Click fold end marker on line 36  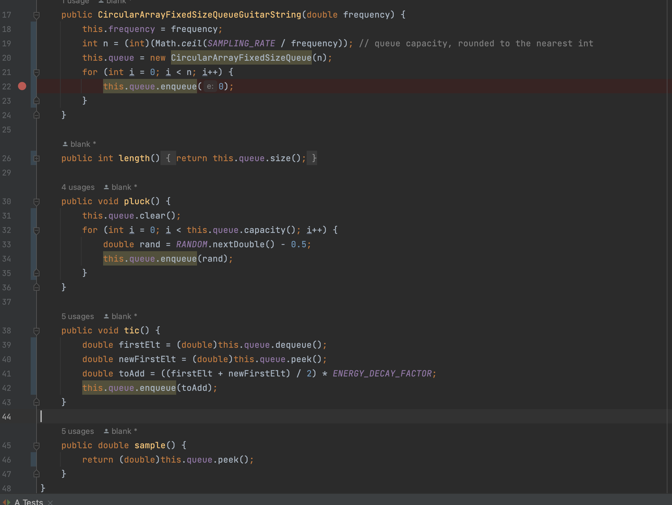click(x=37, y=287)
